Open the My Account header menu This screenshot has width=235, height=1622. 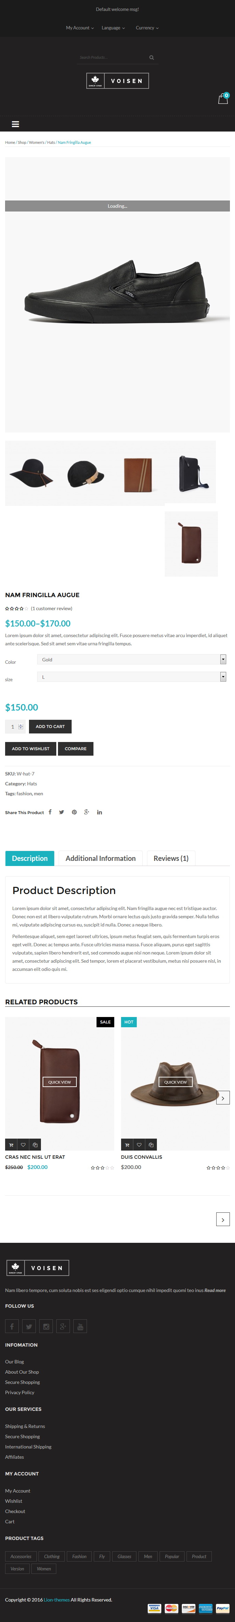click(x=80, y=28)
